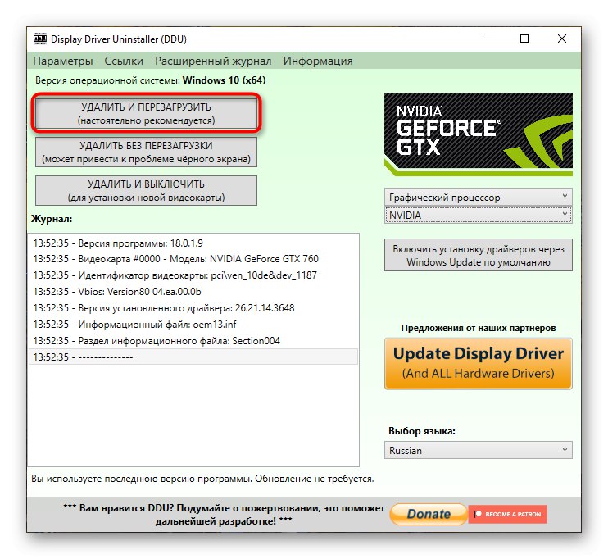Image resolution: width=608 pixels, height=559 pixels.
Task: Click the Become a Patron button
Action: [x=507, y=514]
